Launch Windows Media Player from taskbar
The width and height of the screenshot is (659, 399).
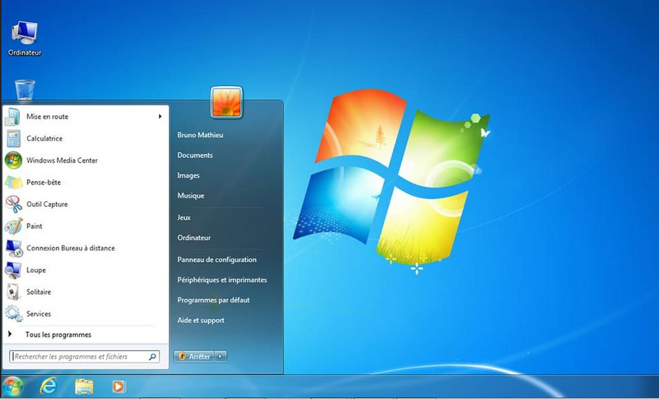click(119, 386)
